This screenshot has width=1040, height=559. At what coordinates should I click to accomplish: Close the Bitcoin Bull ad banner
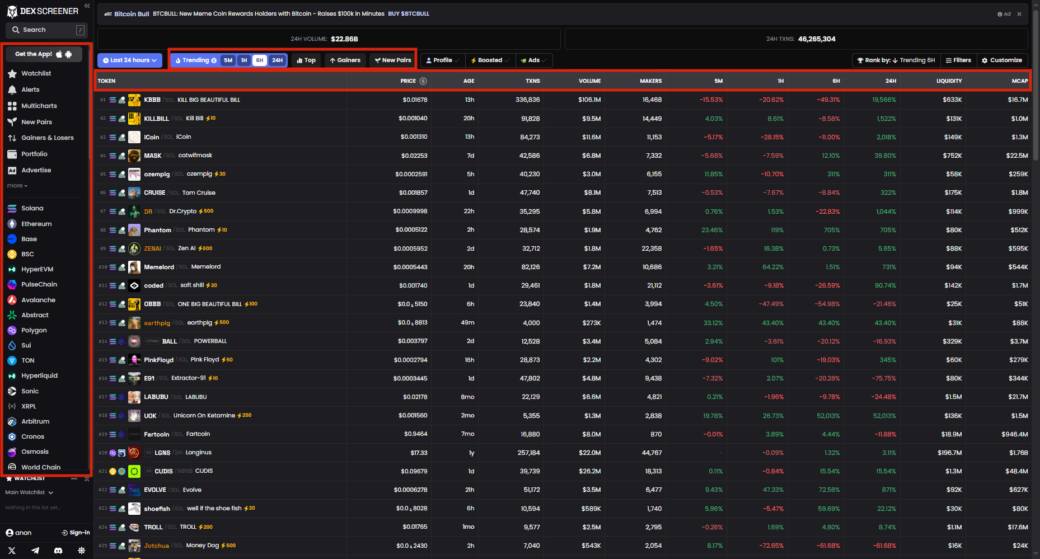[1019, 14]
